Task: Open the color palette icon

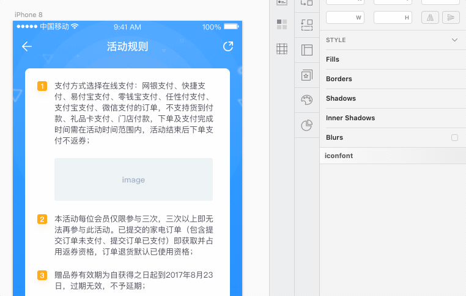Action: 307,100
